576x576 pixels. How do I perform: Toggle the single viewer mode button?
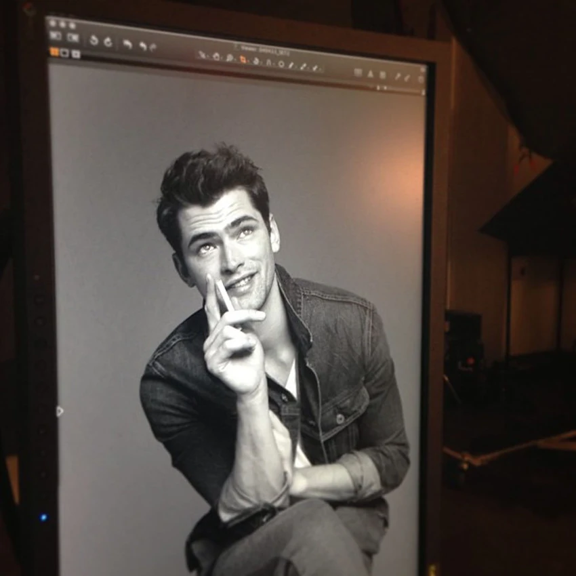64,54
